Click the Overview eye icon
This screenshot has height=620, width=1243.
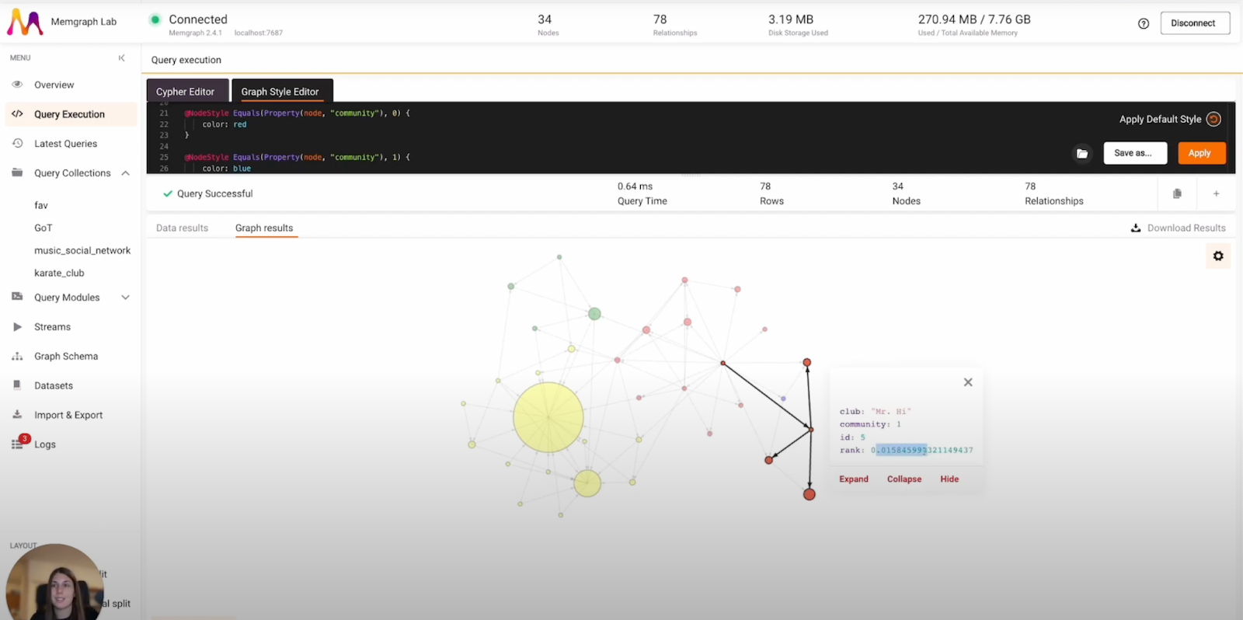17,84
